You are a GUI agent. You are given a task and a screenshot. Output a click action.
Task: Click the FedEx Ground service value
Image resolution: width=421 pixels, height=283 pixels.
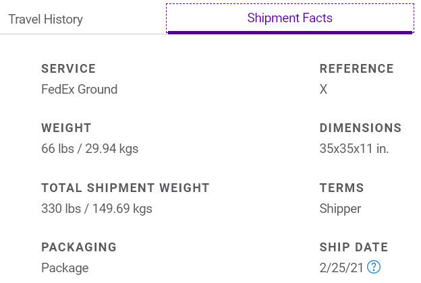79,90
